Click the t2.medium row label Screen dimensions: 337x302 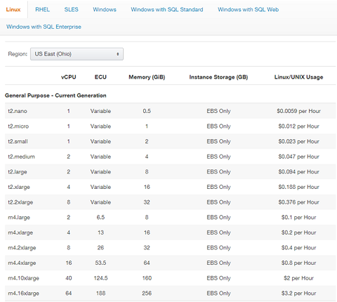point(21,157)
